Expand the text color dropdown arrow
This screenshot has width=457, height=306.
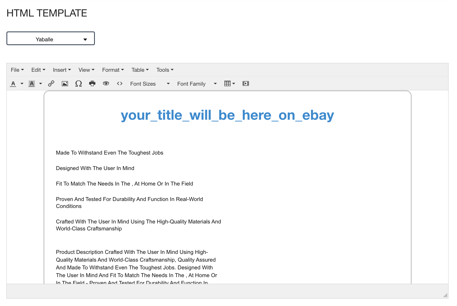[x=22, y=84]
